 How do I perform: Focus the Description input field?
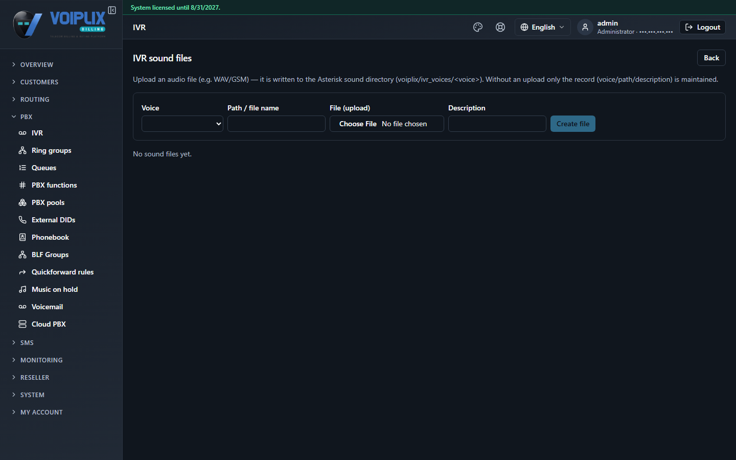tap(497, 124)
